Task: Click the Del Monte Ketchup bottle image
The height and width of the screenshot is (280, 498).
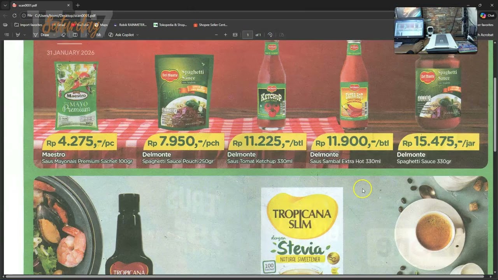Action: pos(272,86)
